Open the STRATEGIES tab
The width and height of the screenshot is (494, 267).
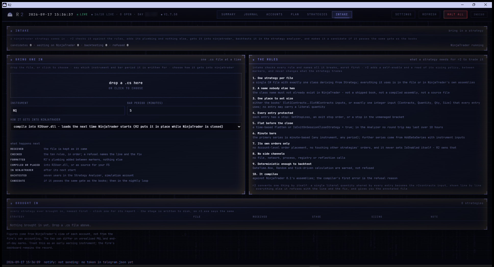(x=317, y=15)
